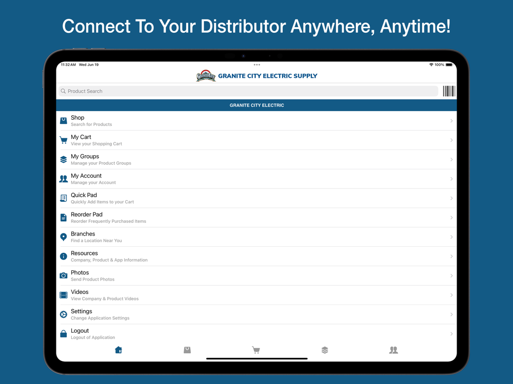Open My Groups menu label

tap(85, 156)
